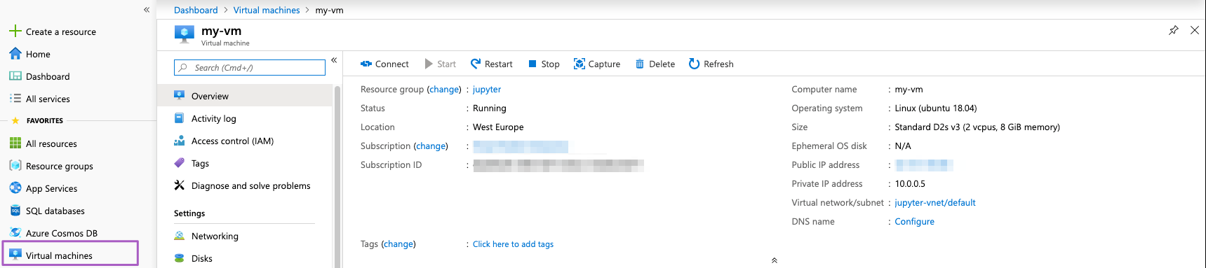Click the Delete trash icon

pos(640,64)
